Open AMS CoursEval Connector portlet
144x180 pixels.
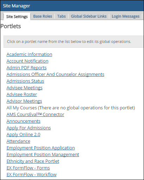coord(35,115)
